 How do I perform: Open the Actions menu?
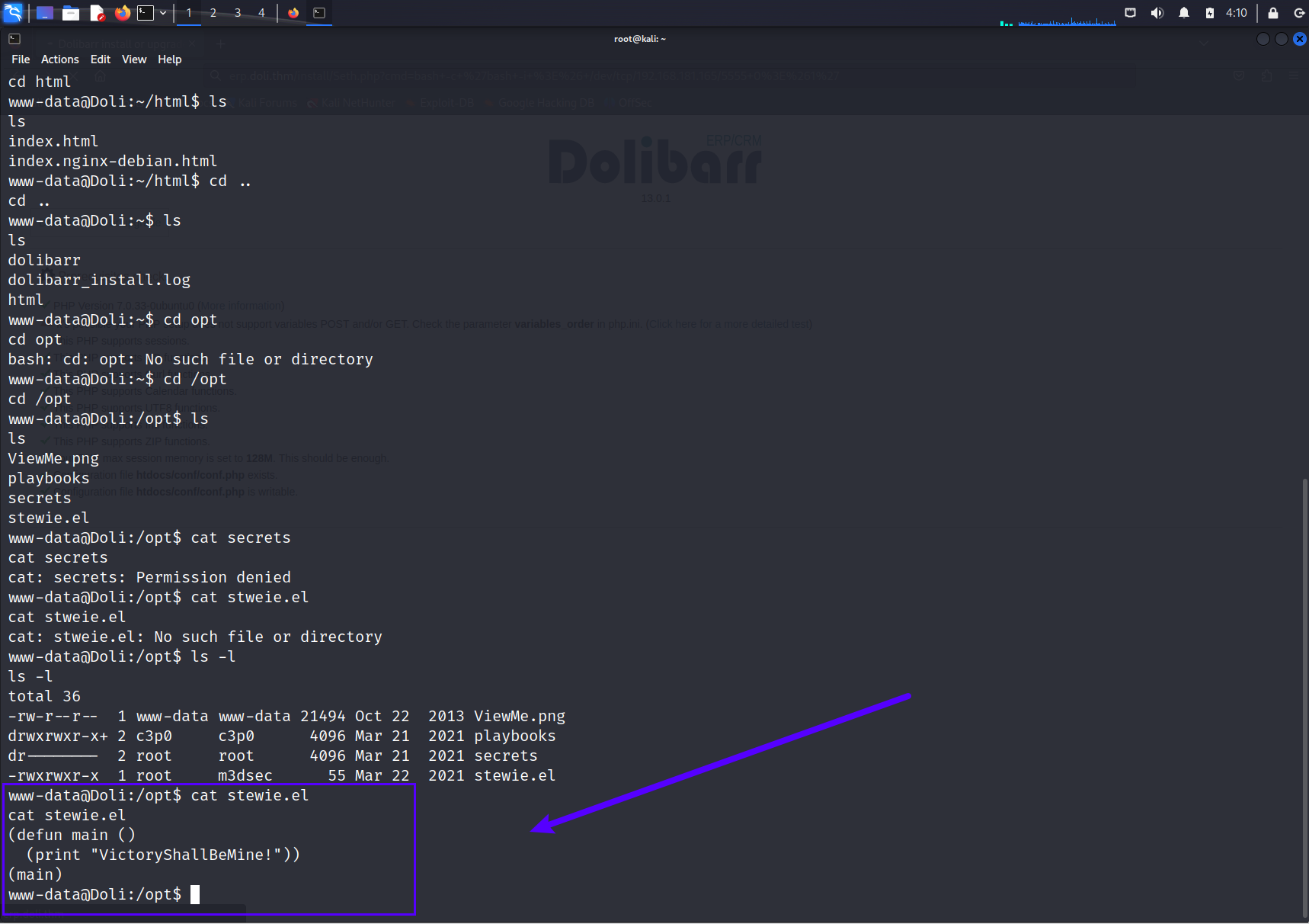coord(60,59)
